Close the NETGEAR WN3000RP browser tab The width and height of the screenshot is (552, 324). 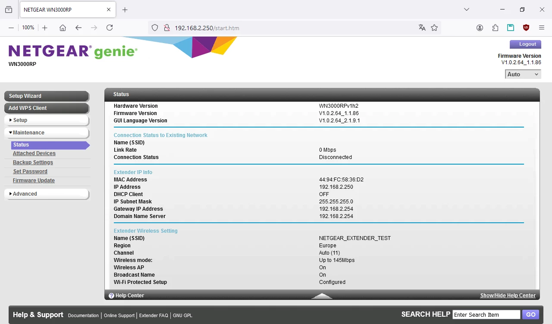(x=109, y=9)
